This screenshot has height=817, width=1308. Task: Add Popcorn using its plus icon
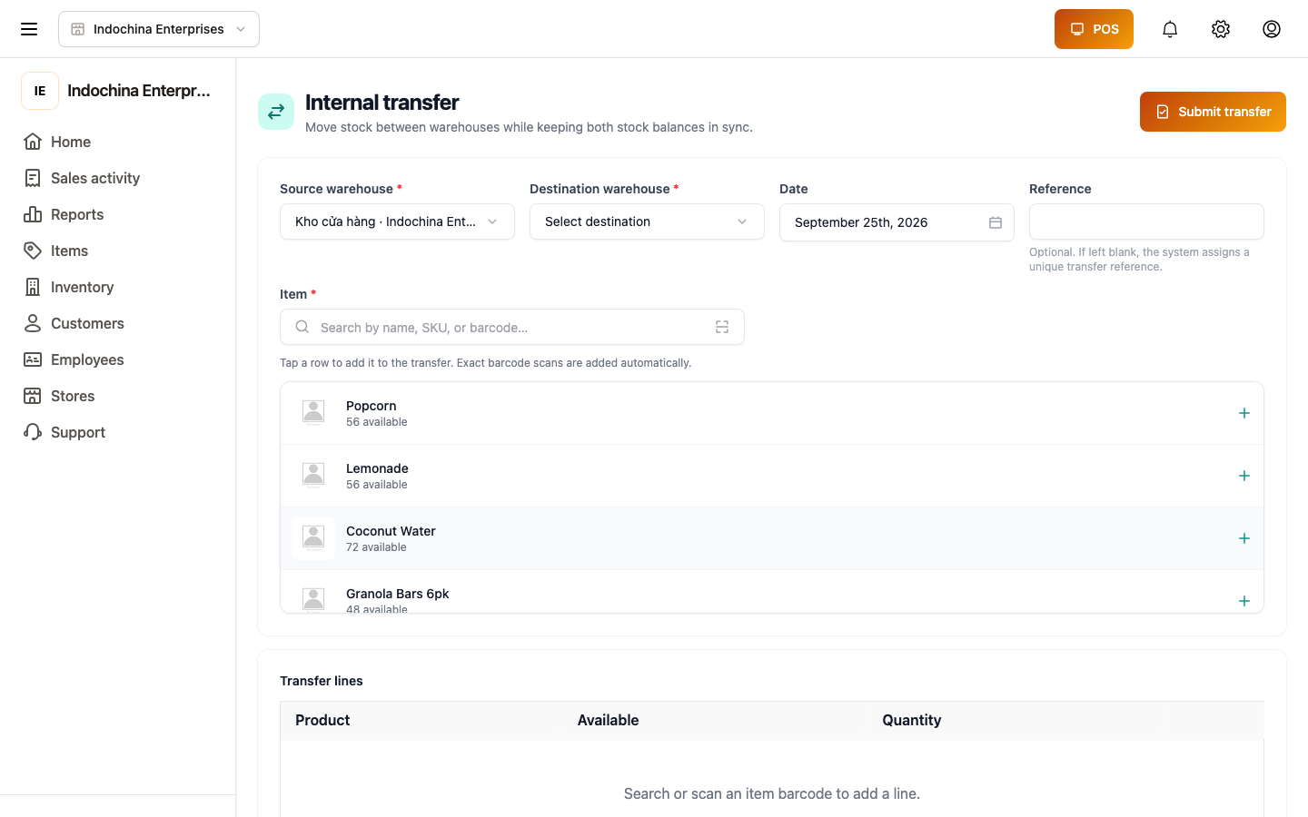point(1244,413)
